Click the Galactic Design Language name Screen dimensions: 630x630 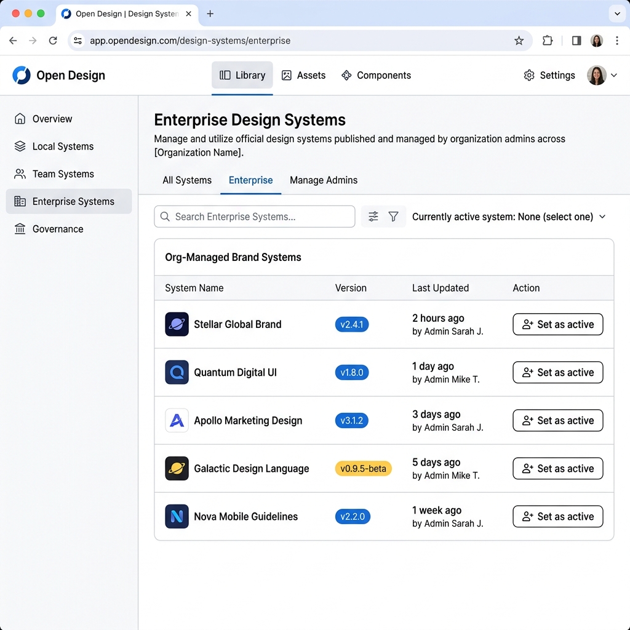(252, 468)
